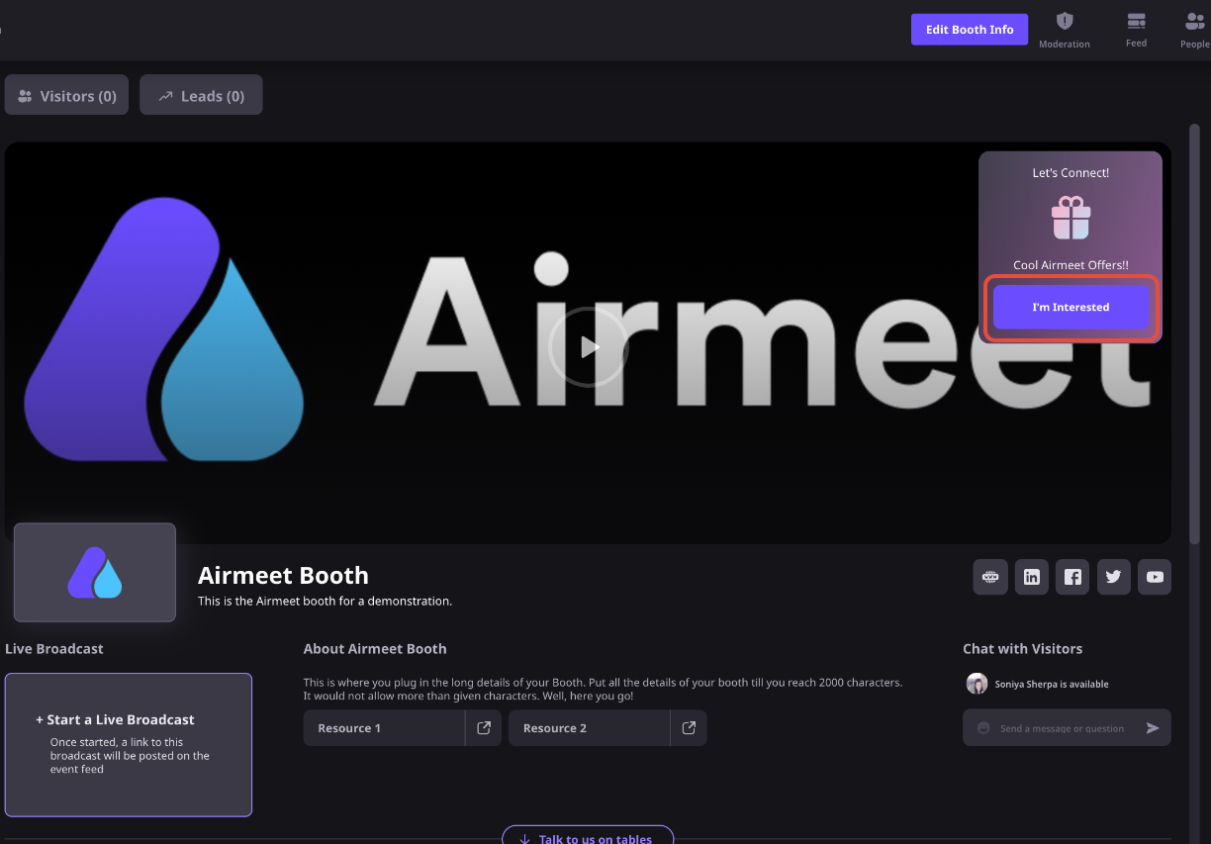The width and height of the screenshot is (1211, 844).
Task: Open emoji picker in chat input
Action: 983,728
